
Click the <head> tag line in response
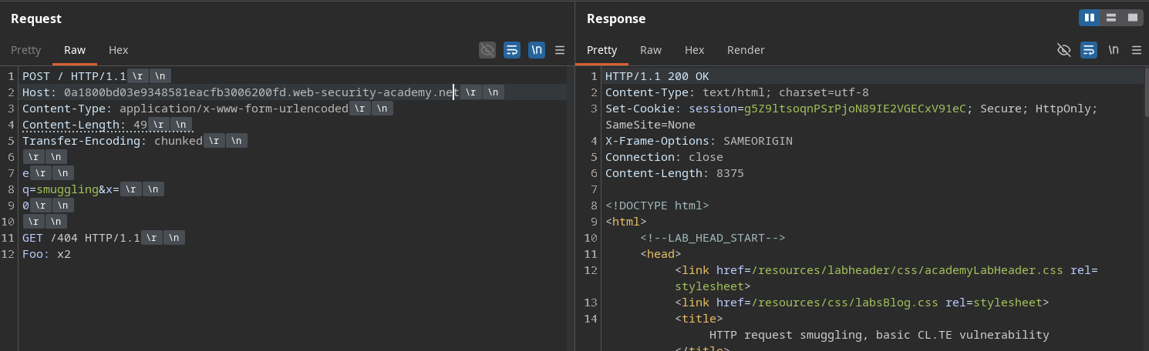(660, 254)
